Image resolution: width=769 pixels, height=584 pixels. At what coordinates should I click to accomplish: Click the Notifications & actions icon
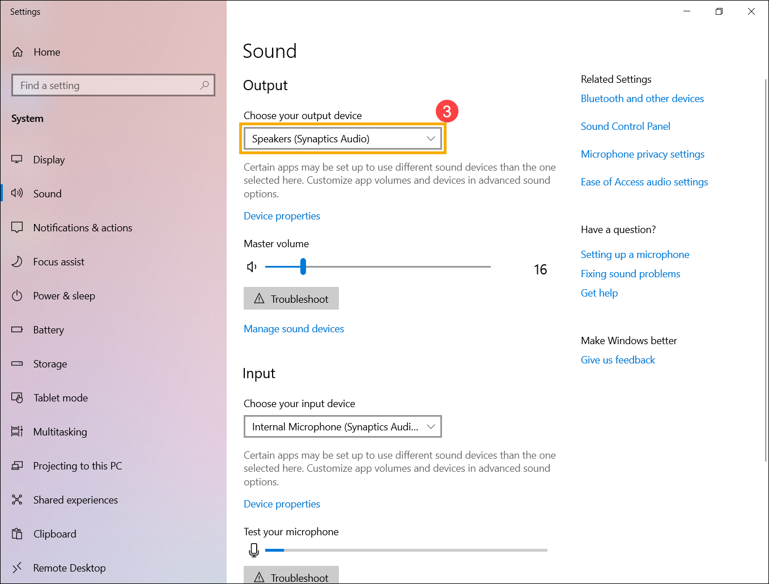(x=17, y=227)
